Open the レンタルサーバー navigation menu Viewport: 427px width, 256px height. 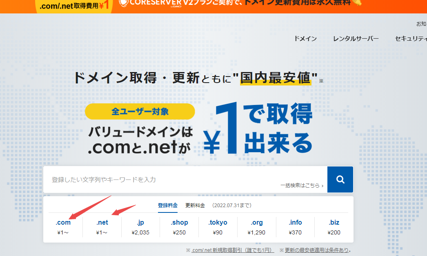[356, 39]
